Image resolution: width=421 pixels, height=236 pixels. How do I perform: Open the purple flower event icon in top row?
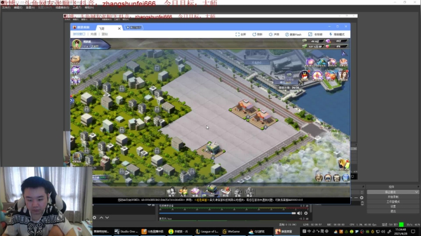point(309,63)
